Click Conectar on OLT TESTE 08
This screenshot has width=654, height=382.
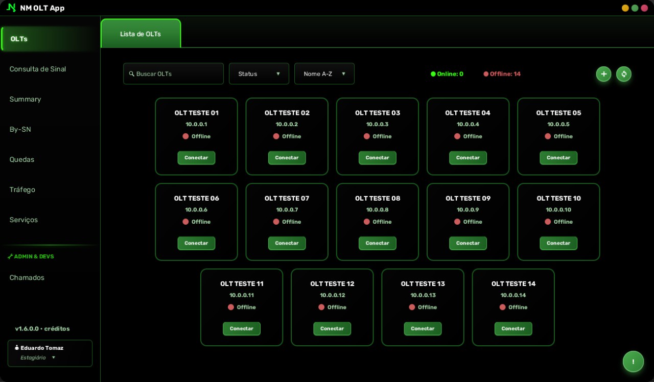(x=378, y=243)
